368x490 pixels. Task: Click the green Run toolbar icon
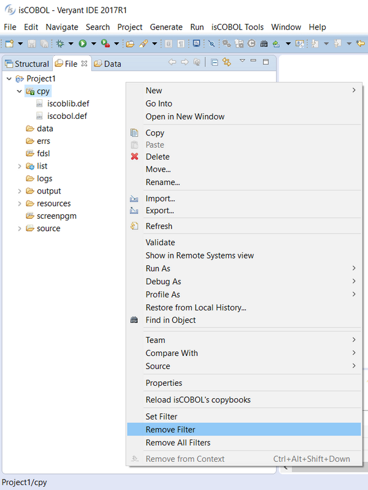(x=82, y=43)
